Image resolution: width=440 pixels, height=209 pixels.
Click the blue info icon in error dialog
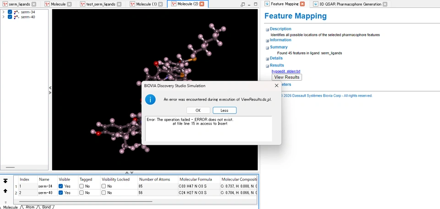click(150, 99)
